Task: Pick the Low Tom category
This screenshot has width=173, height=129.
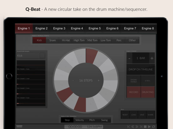Action: [x=106, y=40]
